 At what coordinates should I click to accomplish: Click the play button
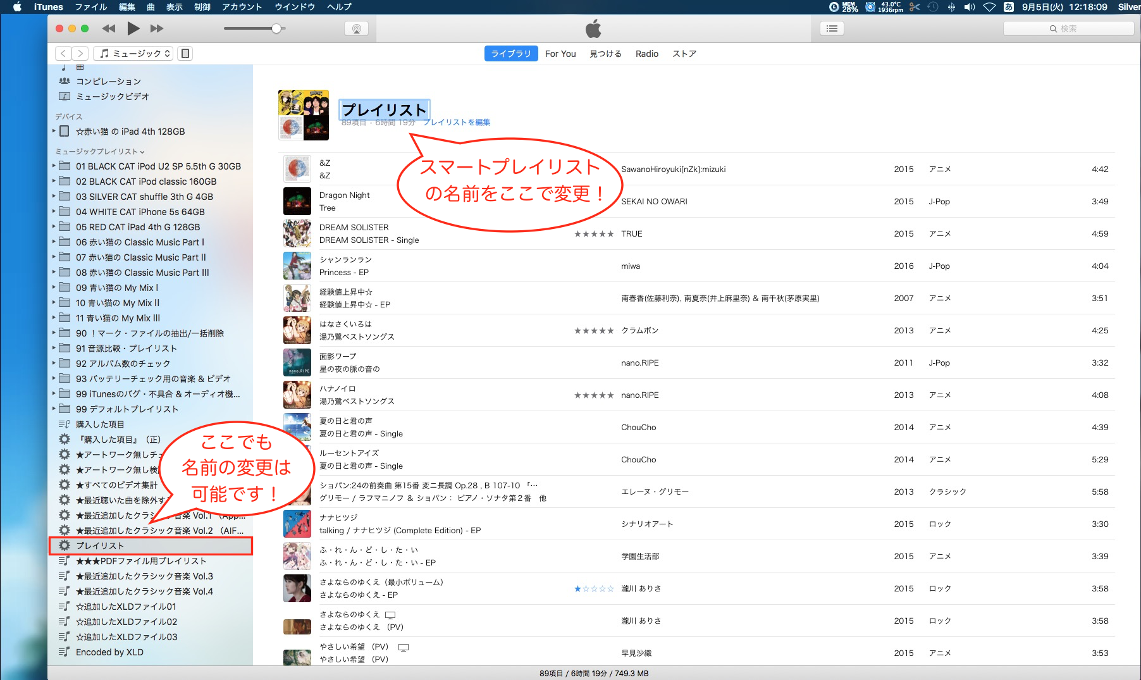(133, 28)
